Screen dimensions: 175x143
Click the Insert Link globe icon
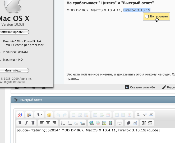91,123
